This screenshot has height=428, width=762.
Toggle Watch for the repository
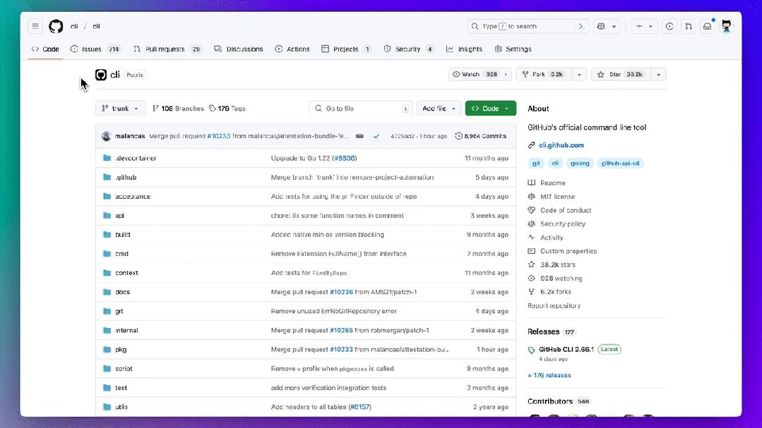click(x=475, y=74)
